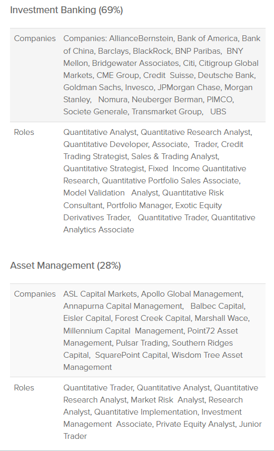Click the Quantitative Developer role text

pyautogui.click(x=106, y=144)
